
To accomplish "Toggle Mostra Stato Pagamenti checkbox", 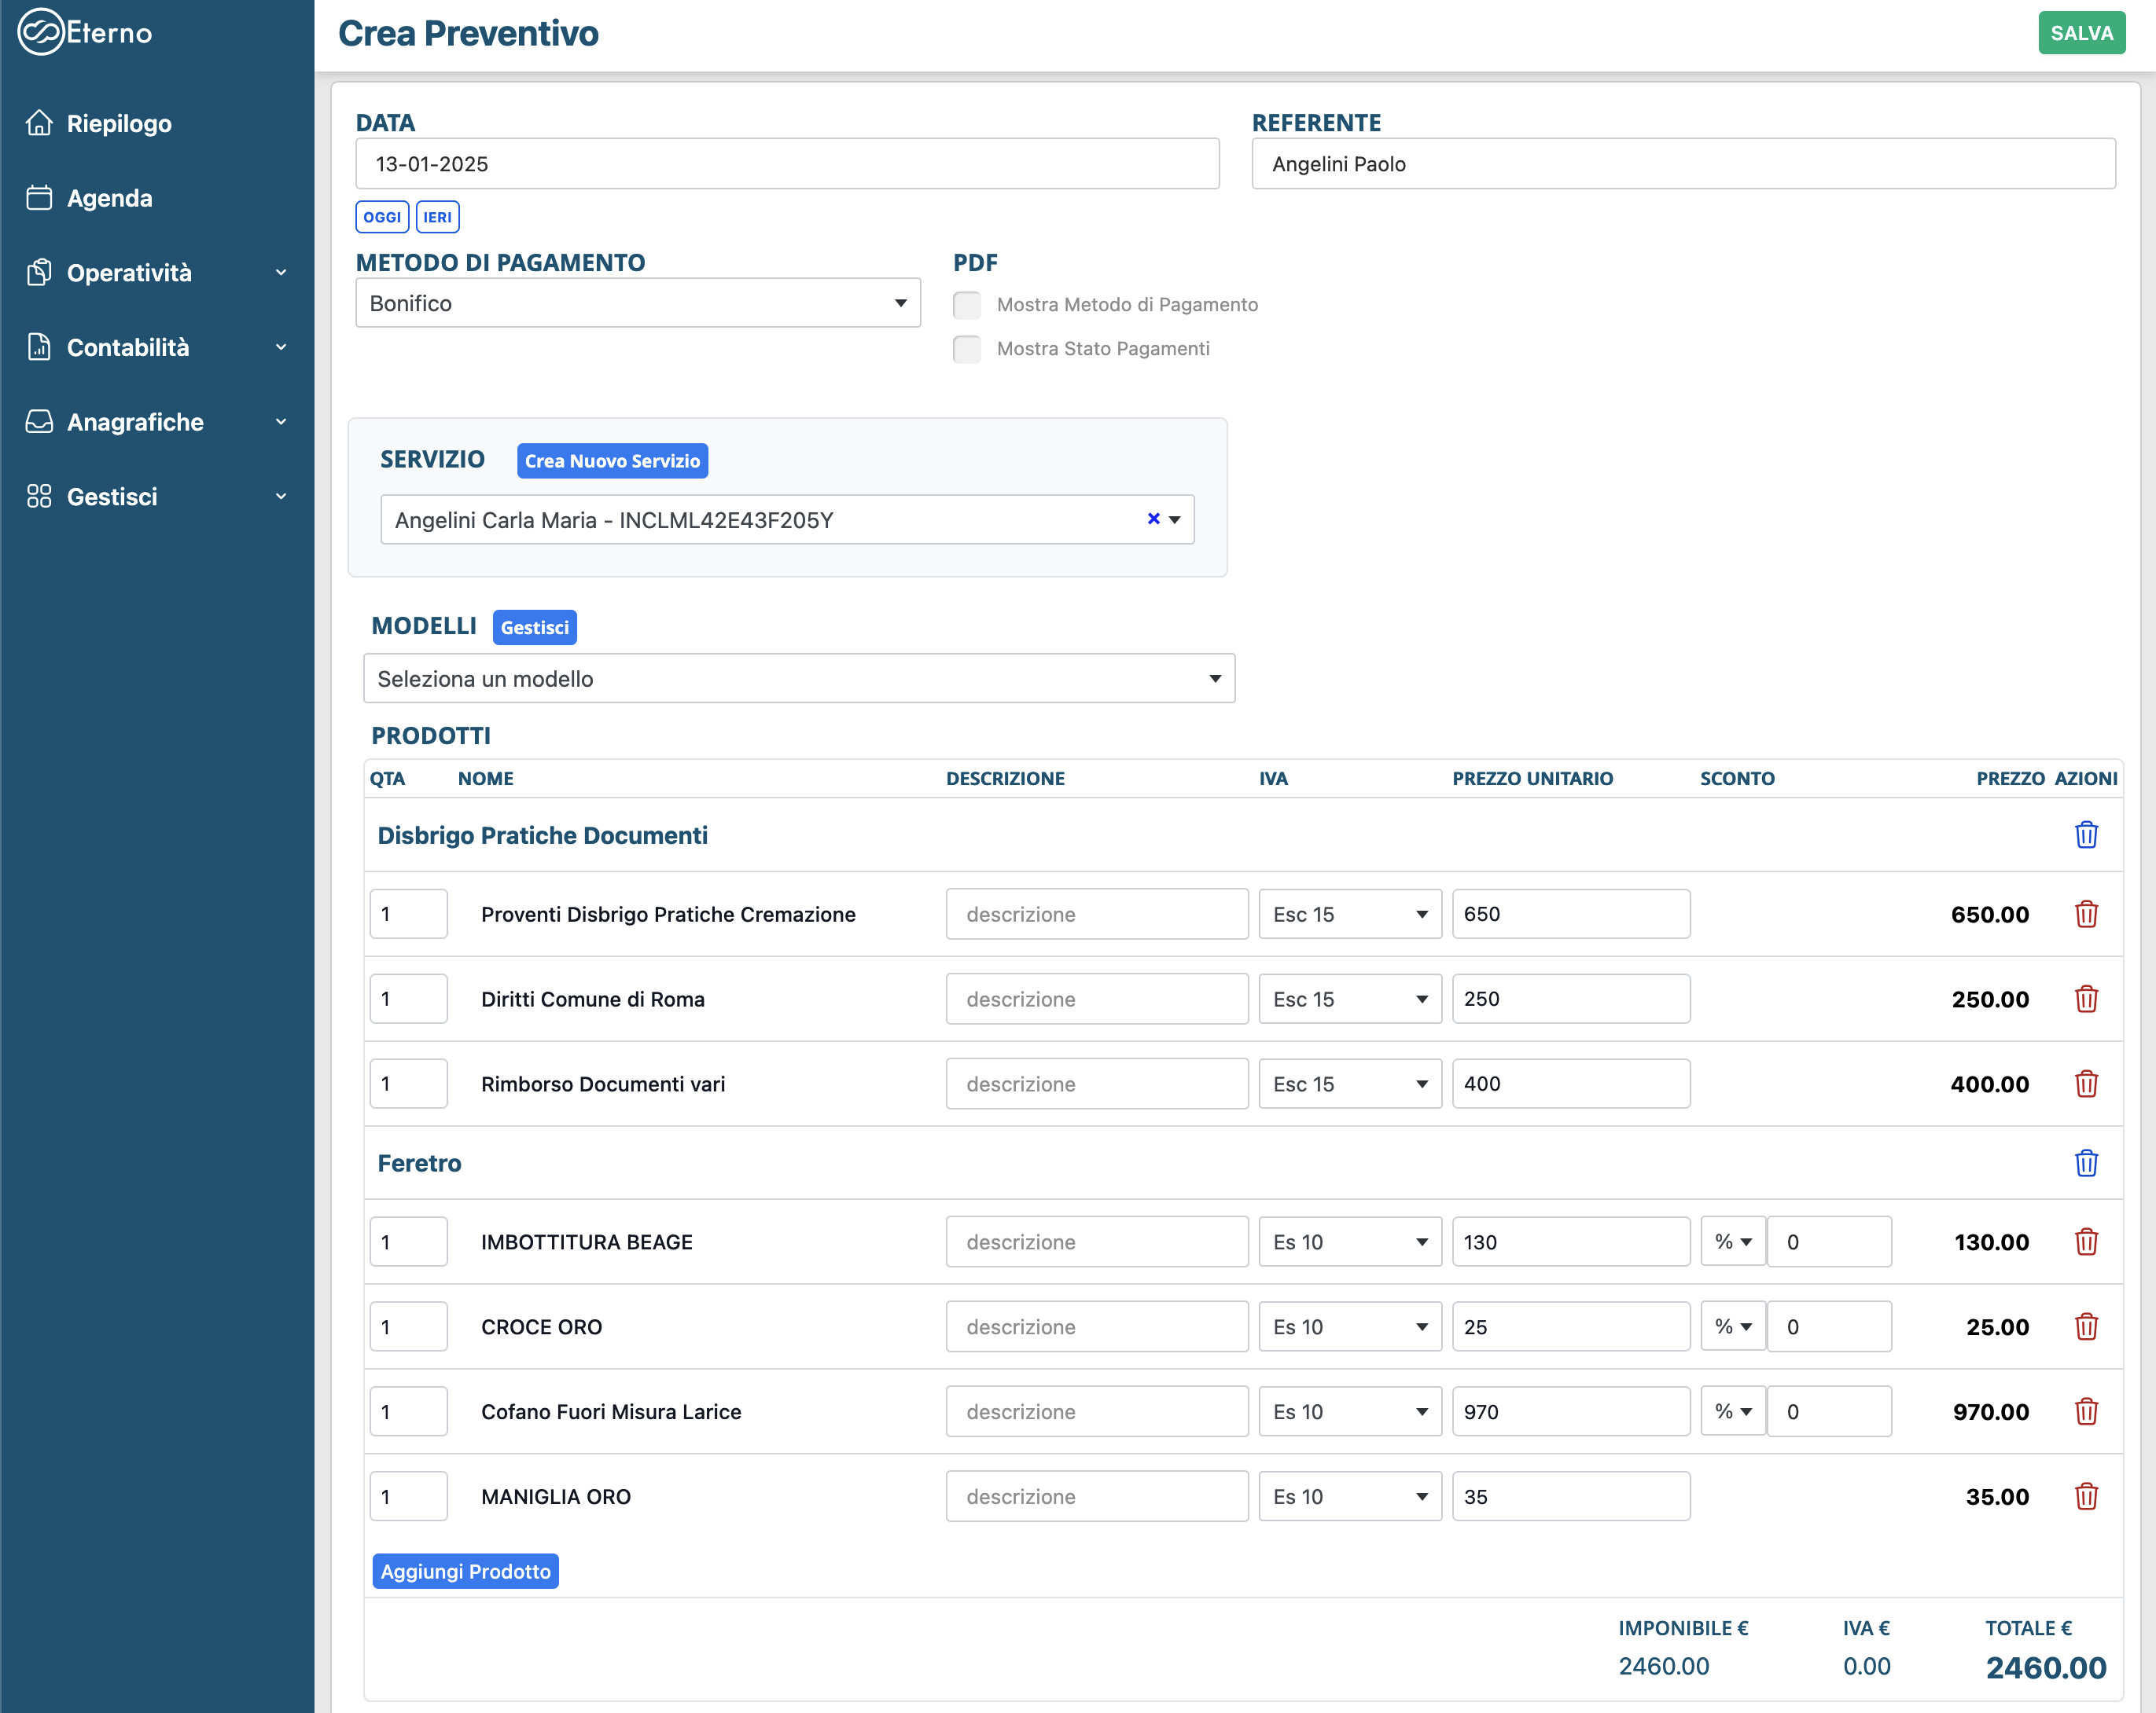I will point(967,349).
